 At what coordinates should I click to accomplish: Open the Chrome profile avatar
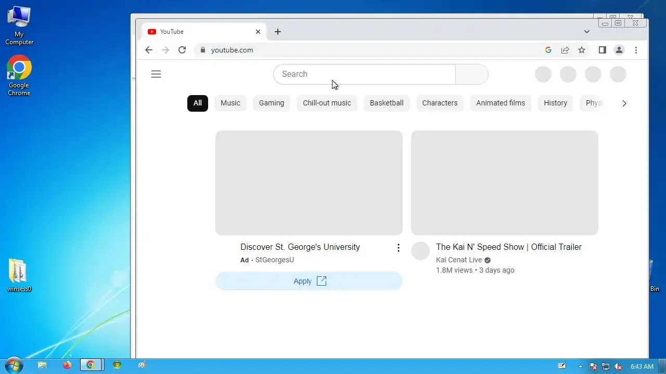(x=619, y=50)
